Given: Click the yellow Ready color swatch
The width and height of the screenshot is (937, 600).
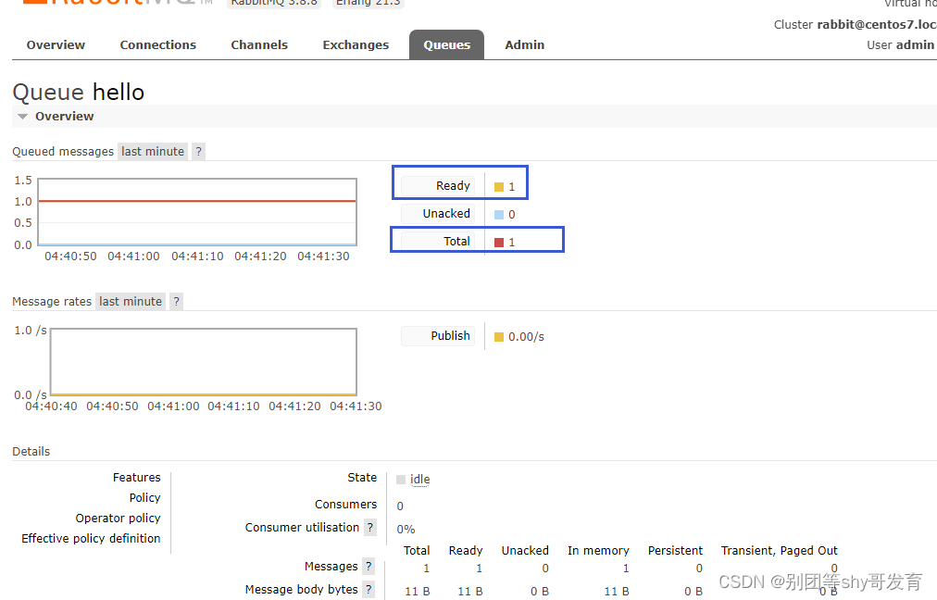Looking at the screenshot, I should (499, 187).
